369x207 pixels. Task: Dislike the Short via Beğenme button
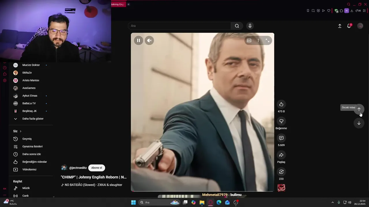pos(281,121)
